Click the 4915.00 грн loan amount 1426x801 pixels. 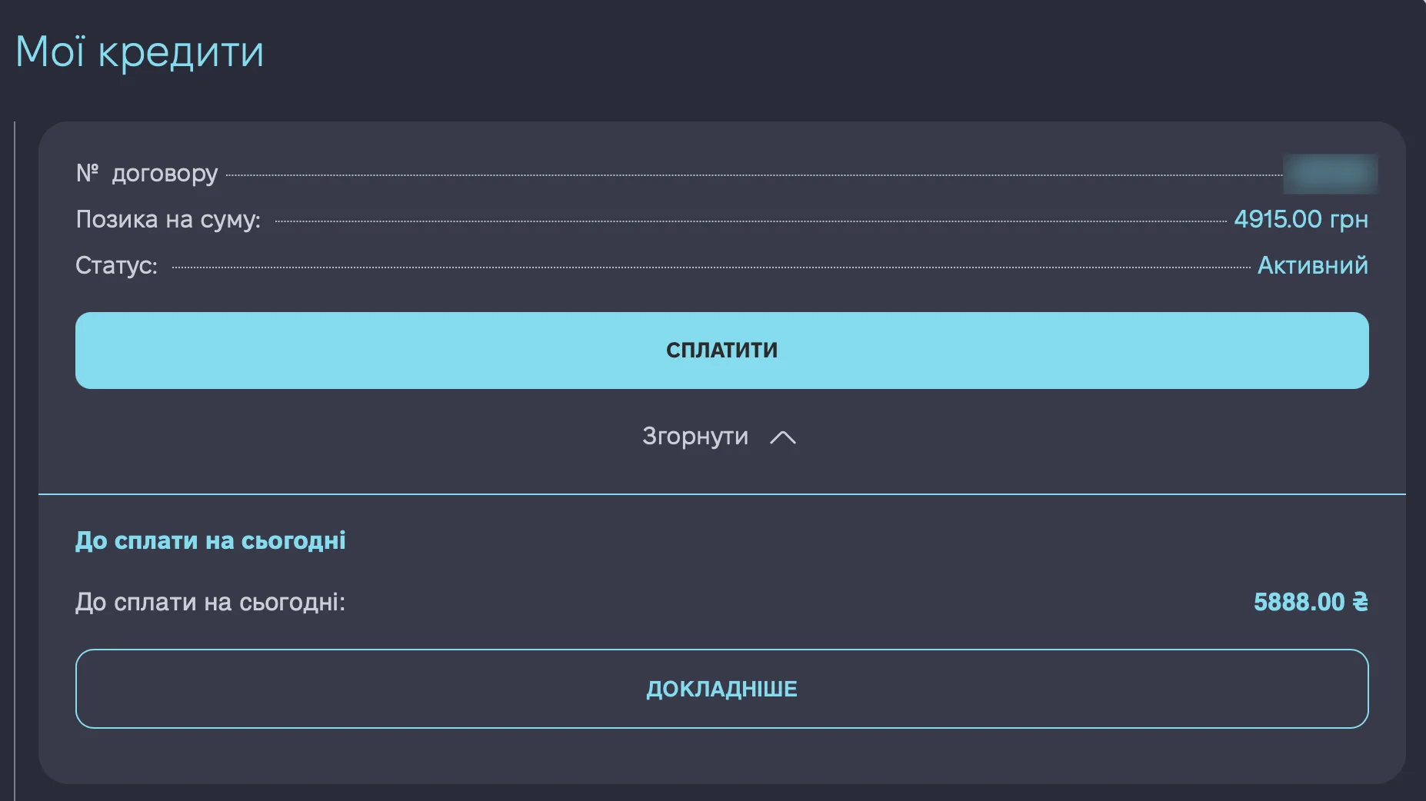pyautogui.click(x=1301, y=220)
